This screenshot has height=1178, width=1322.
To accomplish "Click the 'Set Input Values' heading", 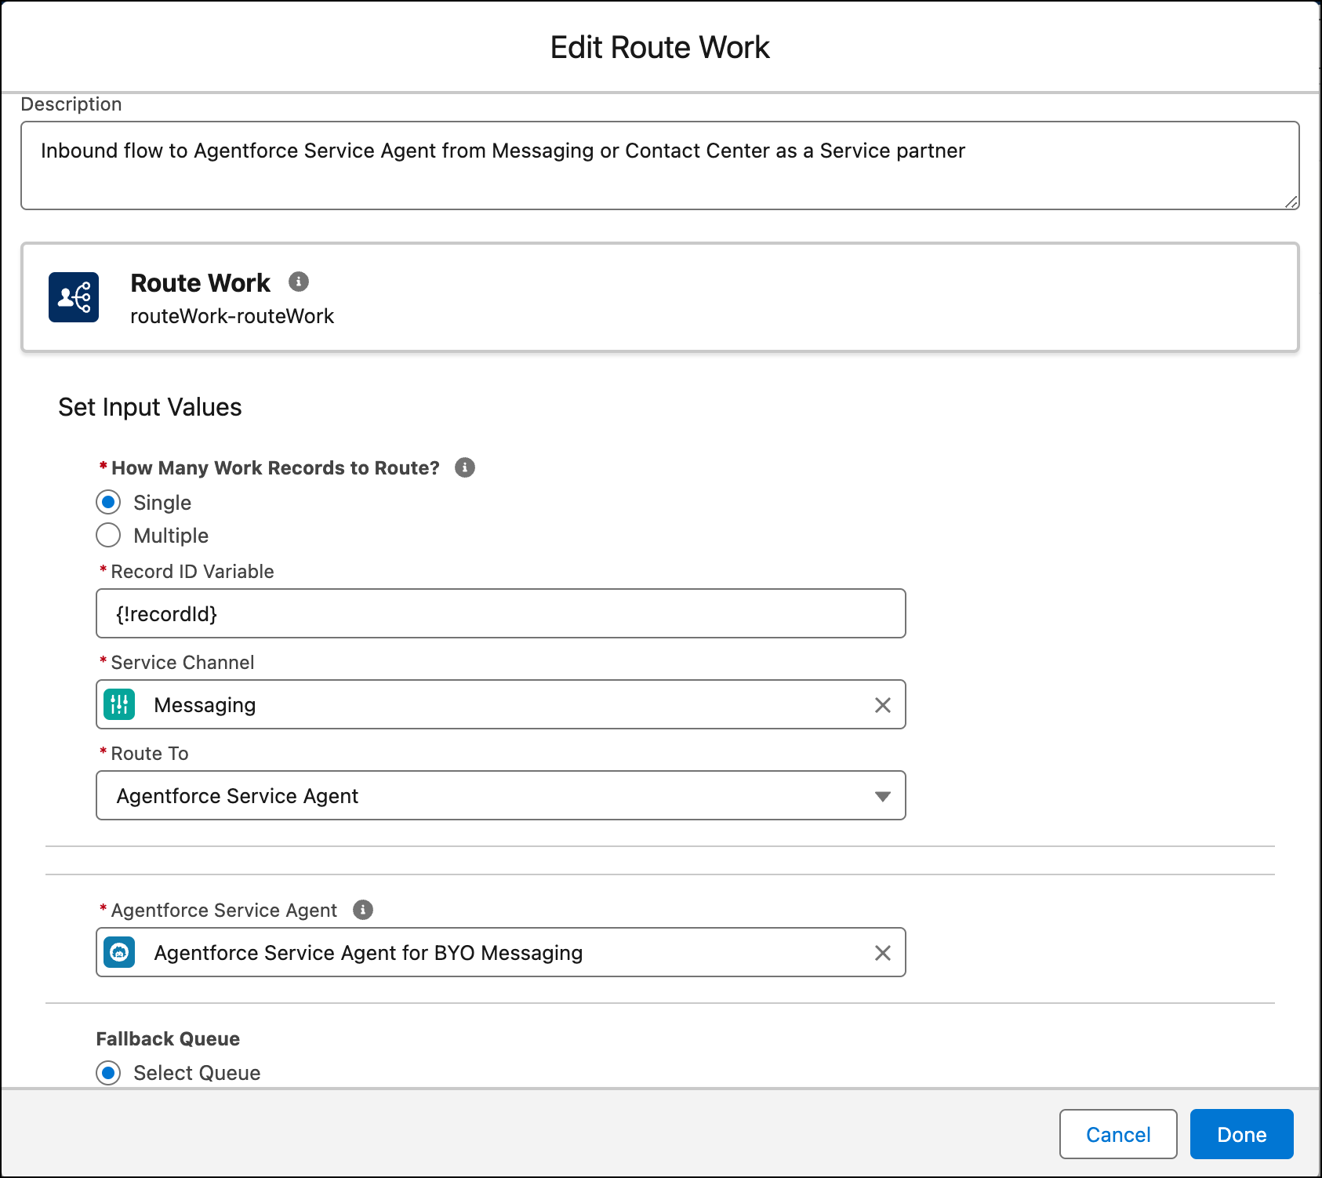I will point(150,407).
